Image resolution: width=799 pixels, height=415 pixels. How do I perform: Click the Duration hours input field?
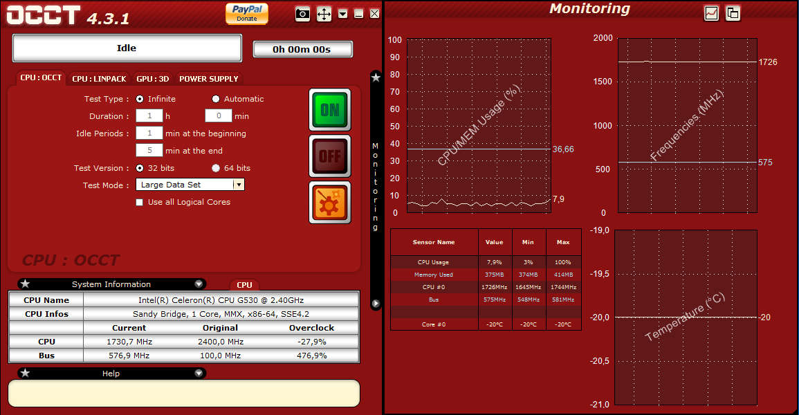149,116
